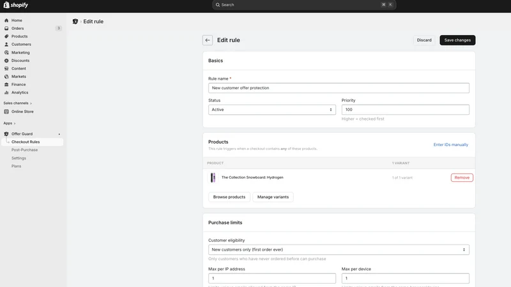The image size is (511, 287).
Task: Click the Offer Guard shield icon in sidebar
Action: [6, 134]
